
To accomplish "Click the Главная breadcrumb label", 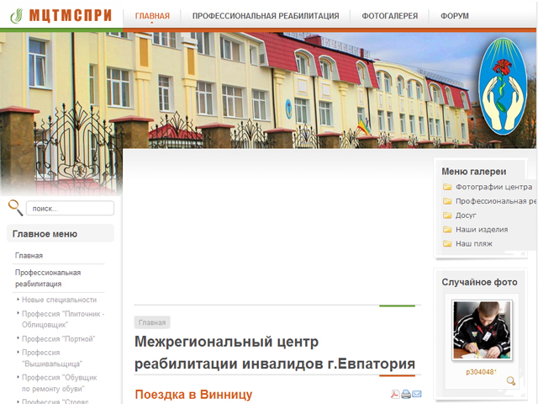I will (x=152, y=322).
